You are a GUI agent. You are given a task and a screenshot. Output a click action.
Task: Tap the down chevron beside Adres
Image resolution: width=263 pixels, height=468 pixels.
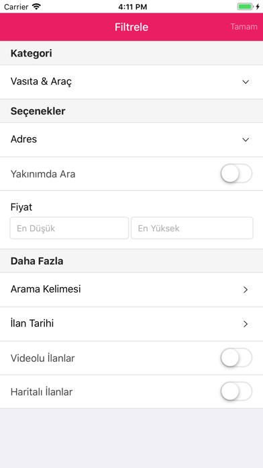click(x=246, y=140)
